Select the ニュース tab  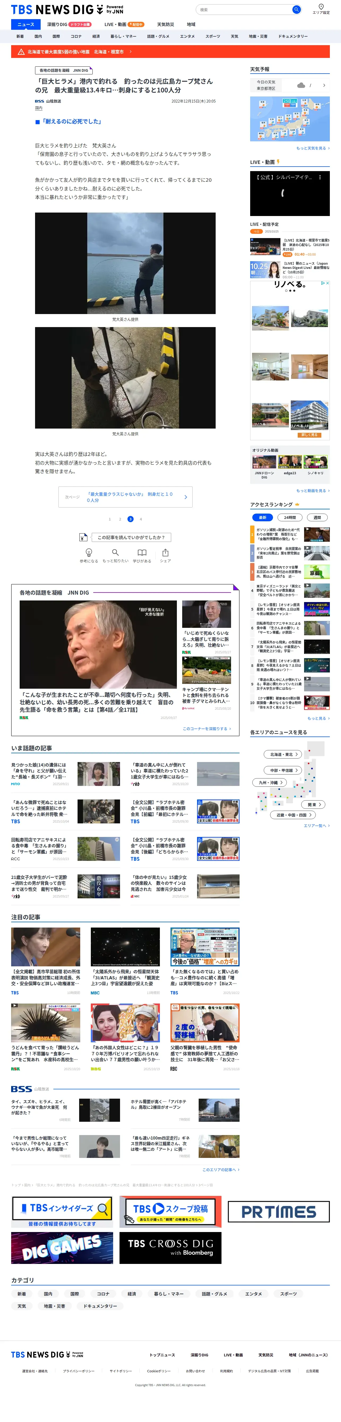(x=25, y=24)
